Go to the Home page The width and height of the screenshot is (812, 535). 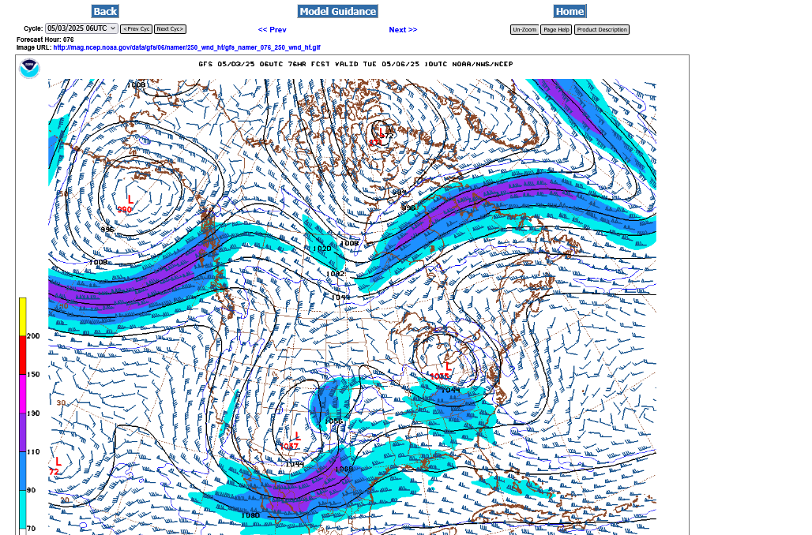(x=570, y=11)
